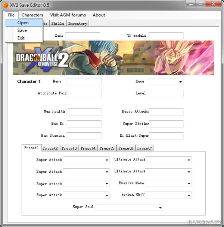The width and height of the screenshot is (224, 227).
Task: Expand the second Ultimate Attack dropdown
Action: [168, 172]
